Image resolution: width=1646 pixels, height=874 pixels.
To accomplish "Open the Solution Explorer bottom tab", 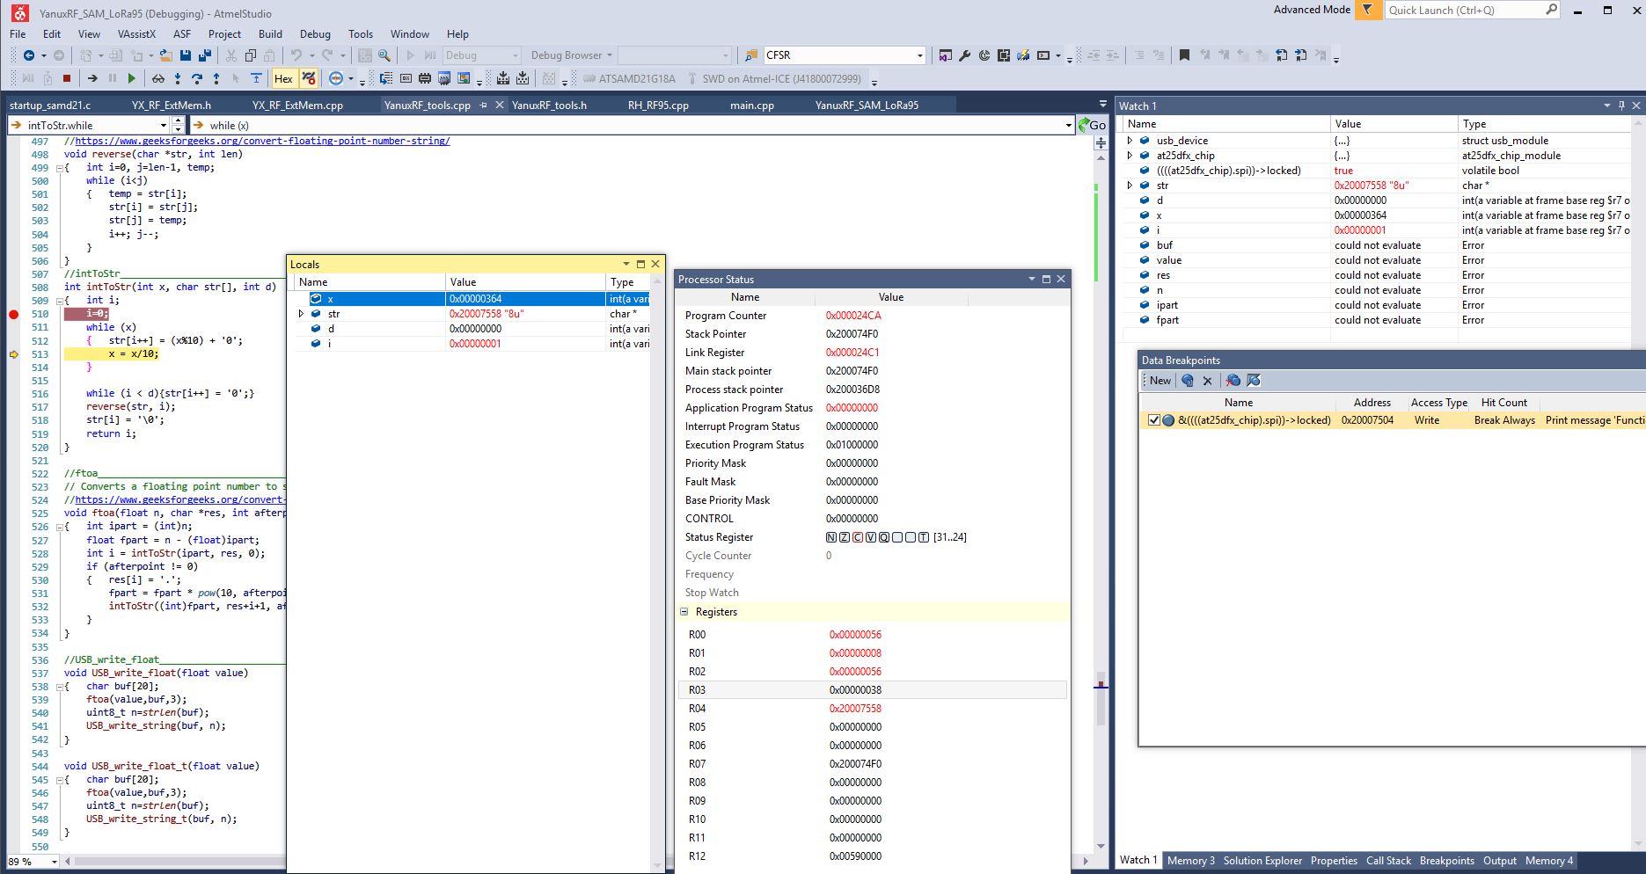I will pos(1262,861).
